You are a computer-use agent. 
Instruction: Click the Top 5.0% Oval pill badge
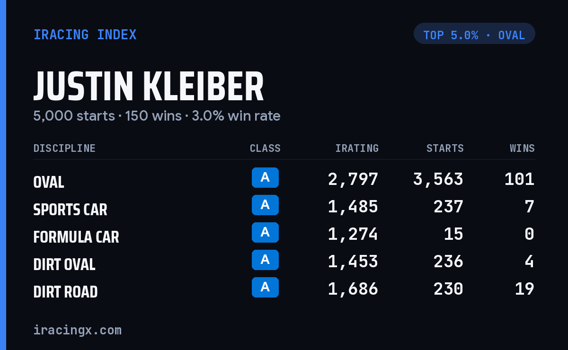(474, 34)
